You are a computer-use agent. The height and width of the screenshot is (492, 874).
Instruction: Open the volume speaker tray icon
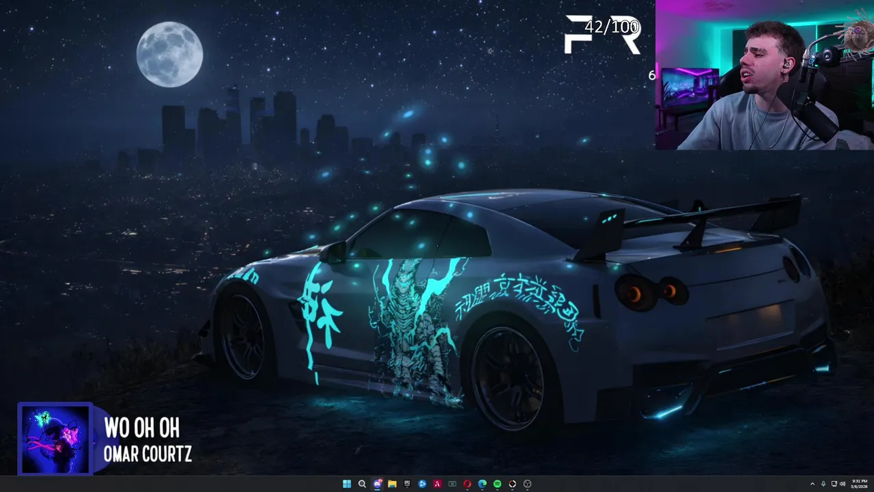point(842,484)
